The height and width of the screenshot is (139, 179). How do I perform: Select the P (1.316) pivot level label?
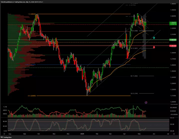[135, 31]
